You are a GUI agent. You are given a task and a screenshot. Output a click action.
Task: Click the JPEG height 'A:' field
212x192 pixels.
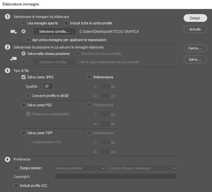(104, 96)
